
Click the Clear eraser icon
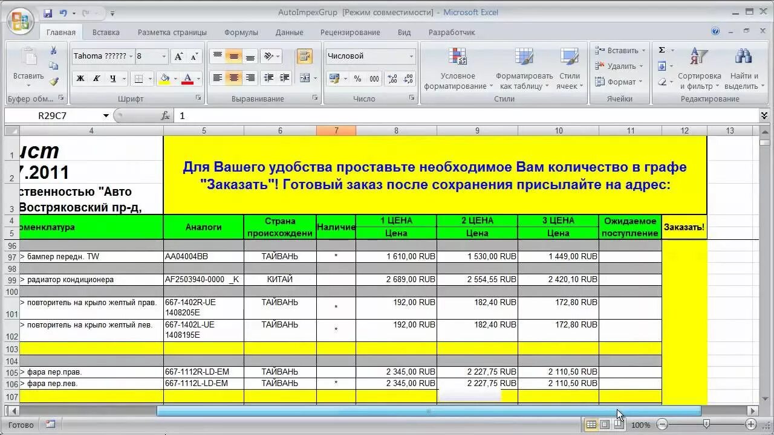pos(662,82)
